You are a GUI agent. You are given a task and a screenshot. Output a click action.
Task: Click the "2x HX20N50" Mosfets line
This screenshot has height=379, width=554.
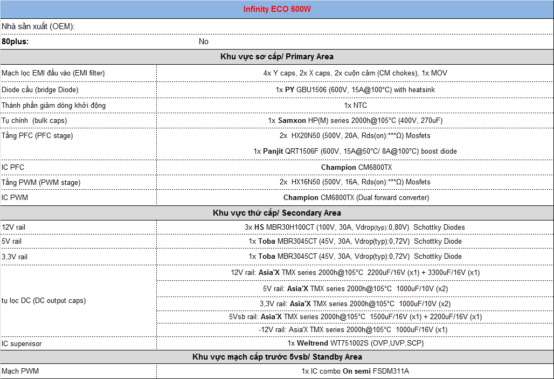[x=355, y=136]
